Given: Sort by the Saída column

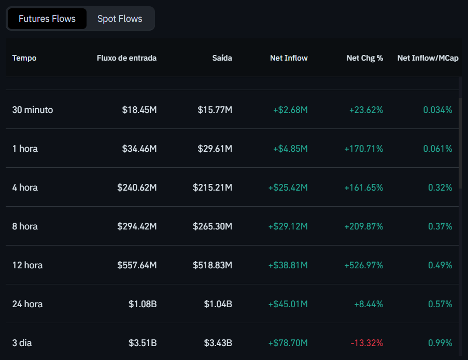Looking at the screenshot, I should click(x=222, y=58).
